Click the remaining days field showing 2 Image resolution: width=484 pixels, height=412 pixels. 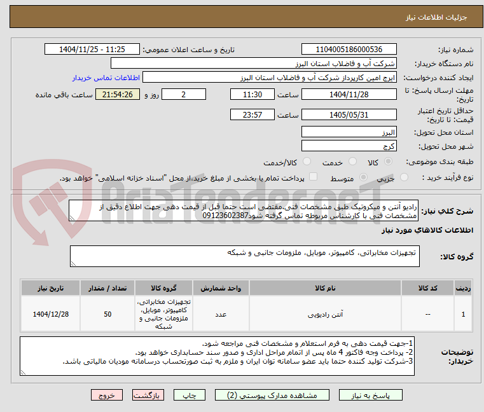point(184,95)
